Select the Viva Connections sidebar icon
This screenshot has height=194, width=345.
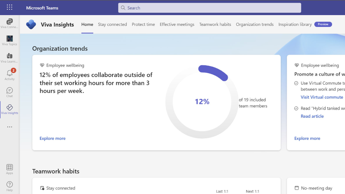click(9, 22)
